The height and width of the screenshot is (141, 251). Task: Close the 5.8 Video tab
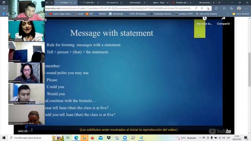pos(75,3)
